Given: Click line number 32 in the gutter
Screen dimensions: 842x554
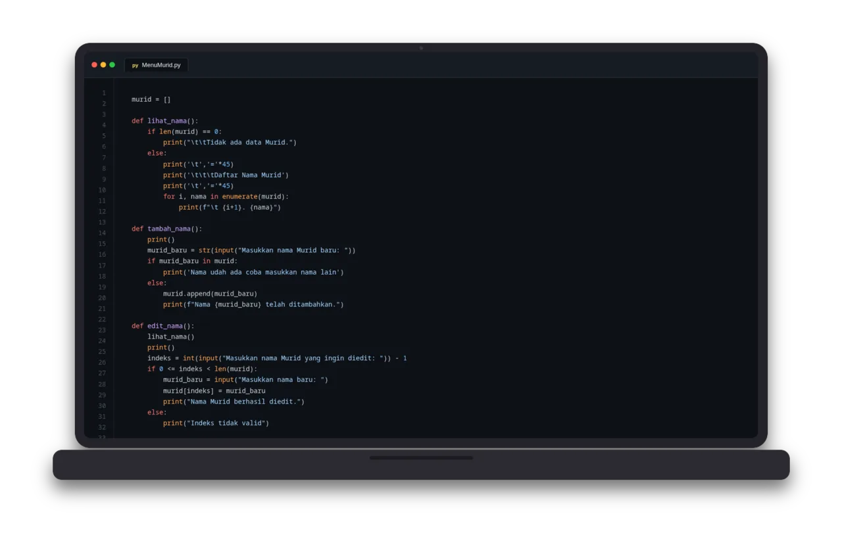Looking at the screenshot, I should 103,427.
